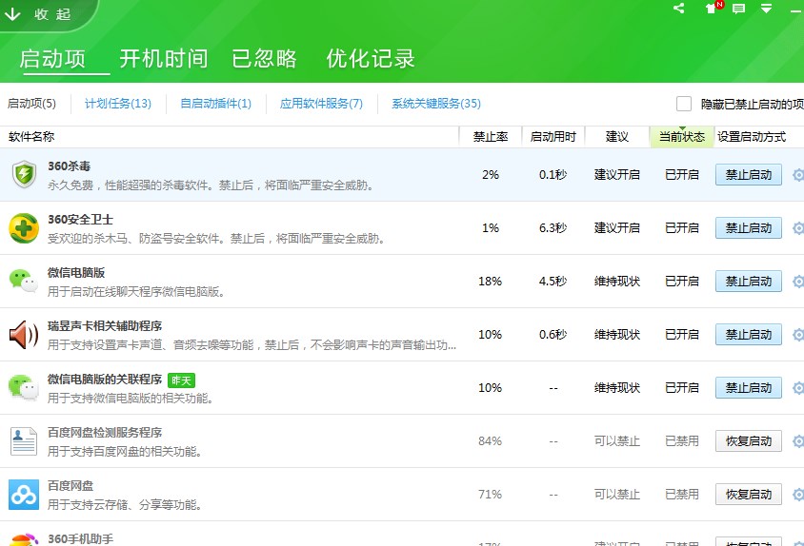Sort list by 当前状态 column header

pos(682,137)
